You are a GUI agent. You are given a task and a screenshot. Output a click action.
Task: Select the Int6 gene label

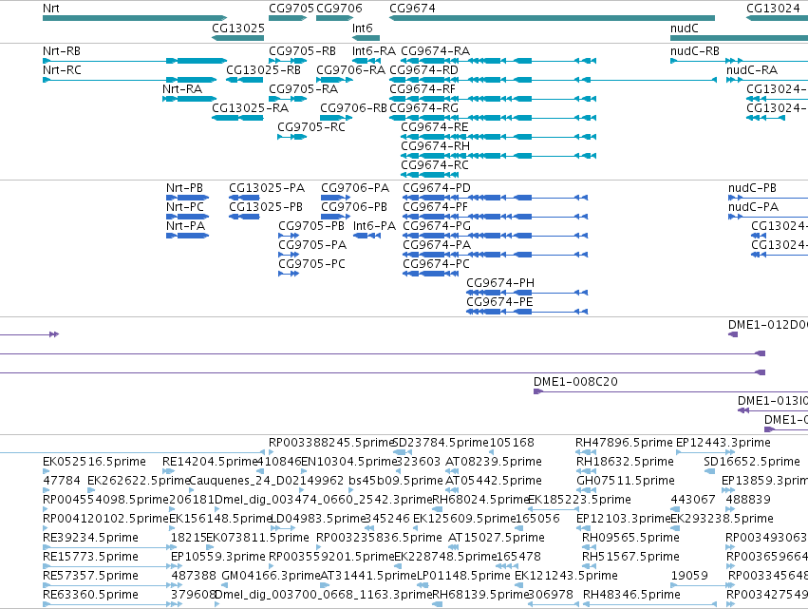[x=363, y=28]
